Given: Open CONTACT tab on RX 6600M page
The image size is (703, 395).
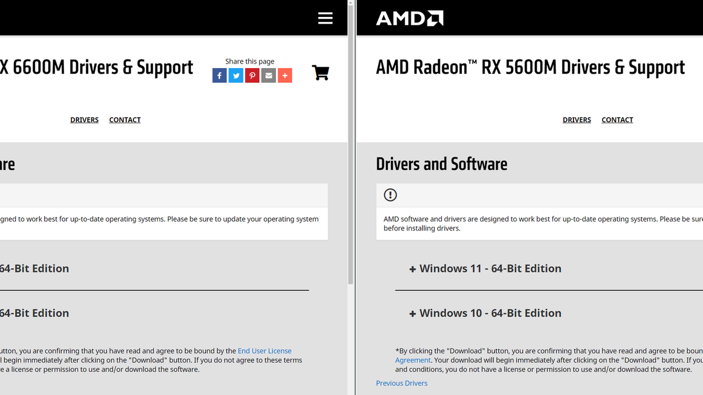Looking at the screenshot, I should [x=125, y=120].
